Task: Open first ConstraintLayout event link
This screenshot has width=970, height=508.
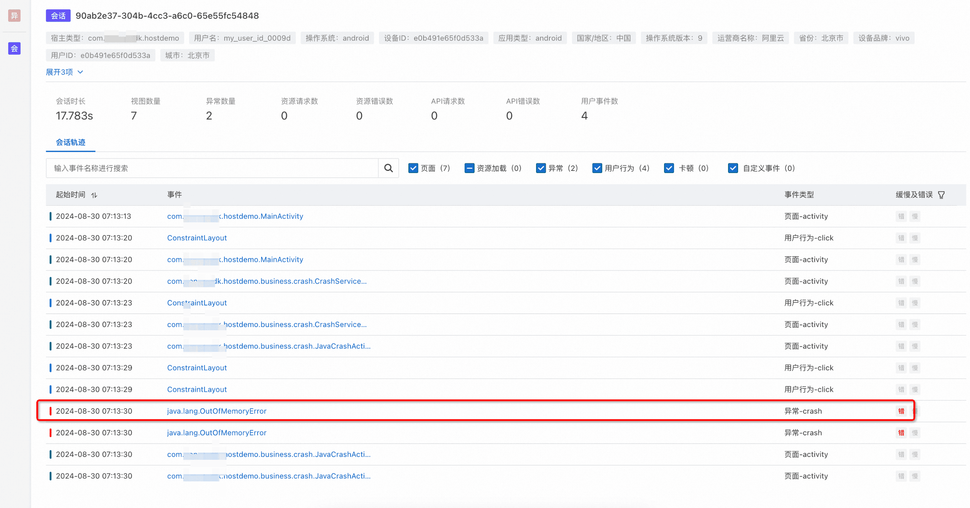Action: click(x=197, y=238)
